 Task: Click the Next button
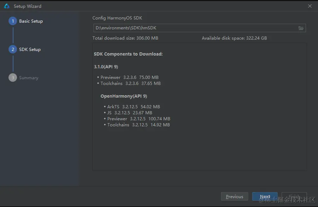click(265, 196)
